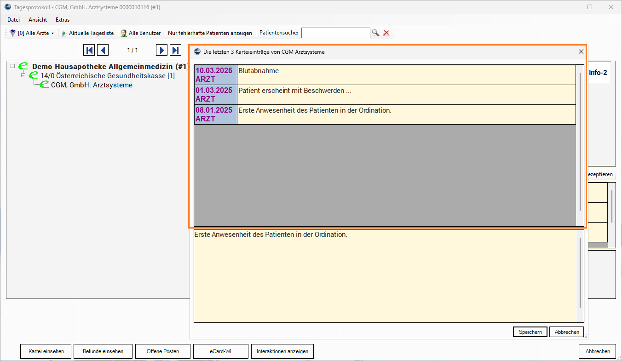Click the red X clear search icon
The image size is (622, 361).
[386, 33]
